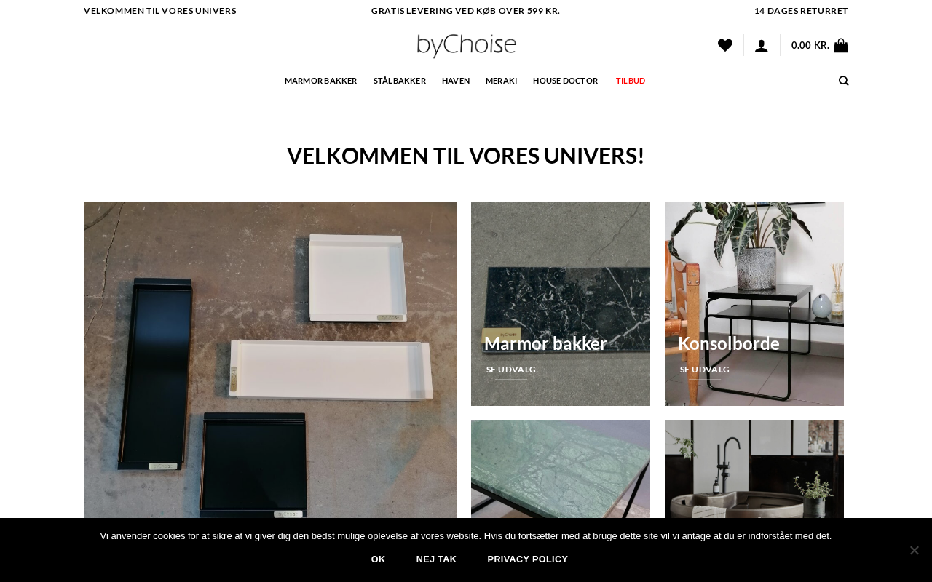Click the byChoise logo
Screen dimensions: 932x582
[466, 46]
